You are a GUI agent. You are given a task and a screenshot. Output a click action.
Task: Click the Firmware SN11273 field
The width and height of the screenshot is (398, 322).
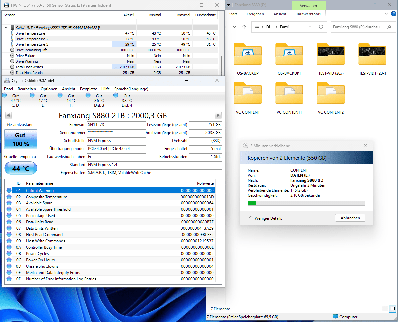tap(116, 125)
